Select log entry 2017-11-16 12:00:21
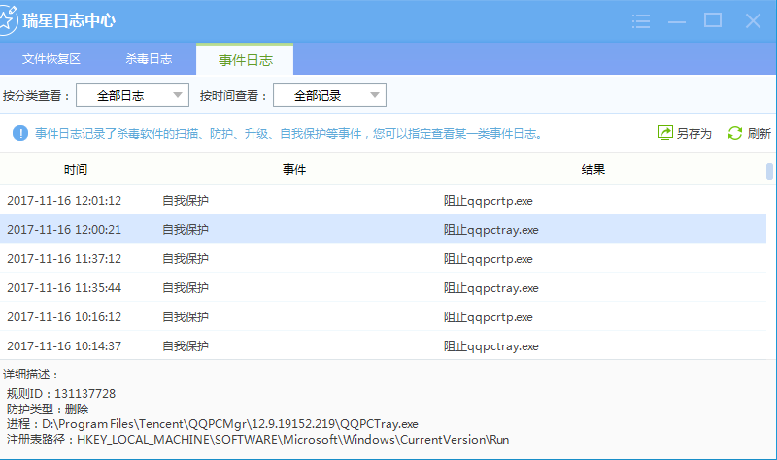Viewport: 777px width, 460px height. [x=383, y=229]
